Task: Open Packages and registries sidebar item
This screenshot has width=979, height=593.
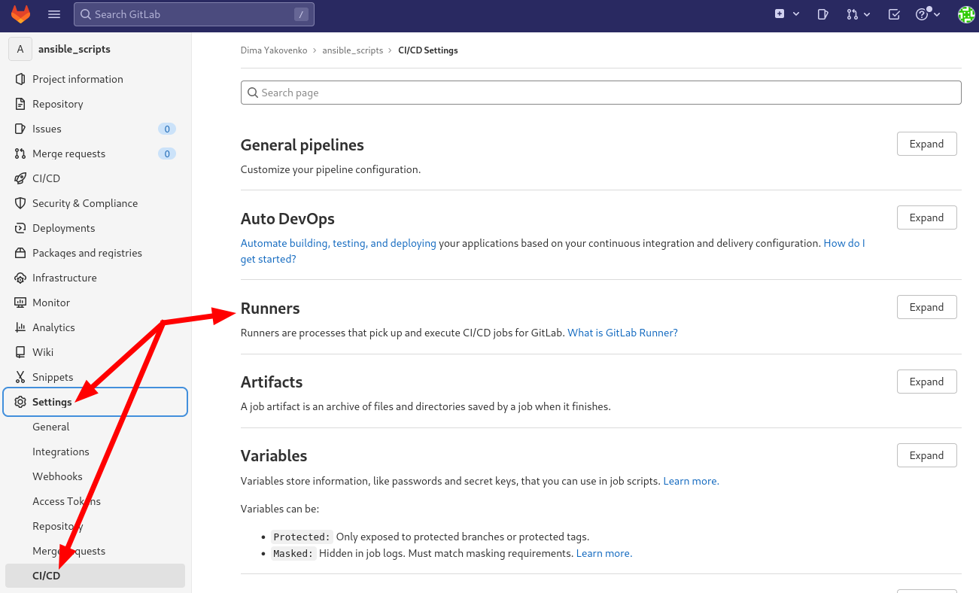Action: (87, 253)
